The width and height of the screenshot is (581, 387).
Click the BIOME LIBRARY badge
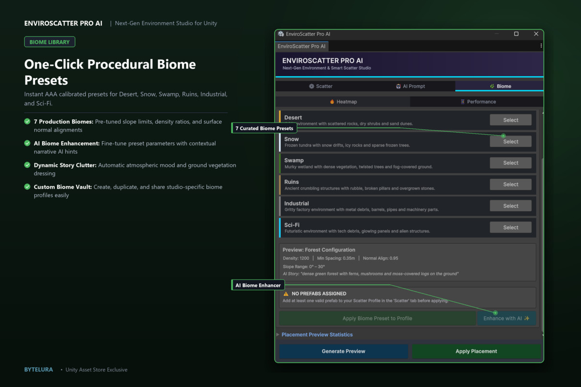(x=49, y=42)
